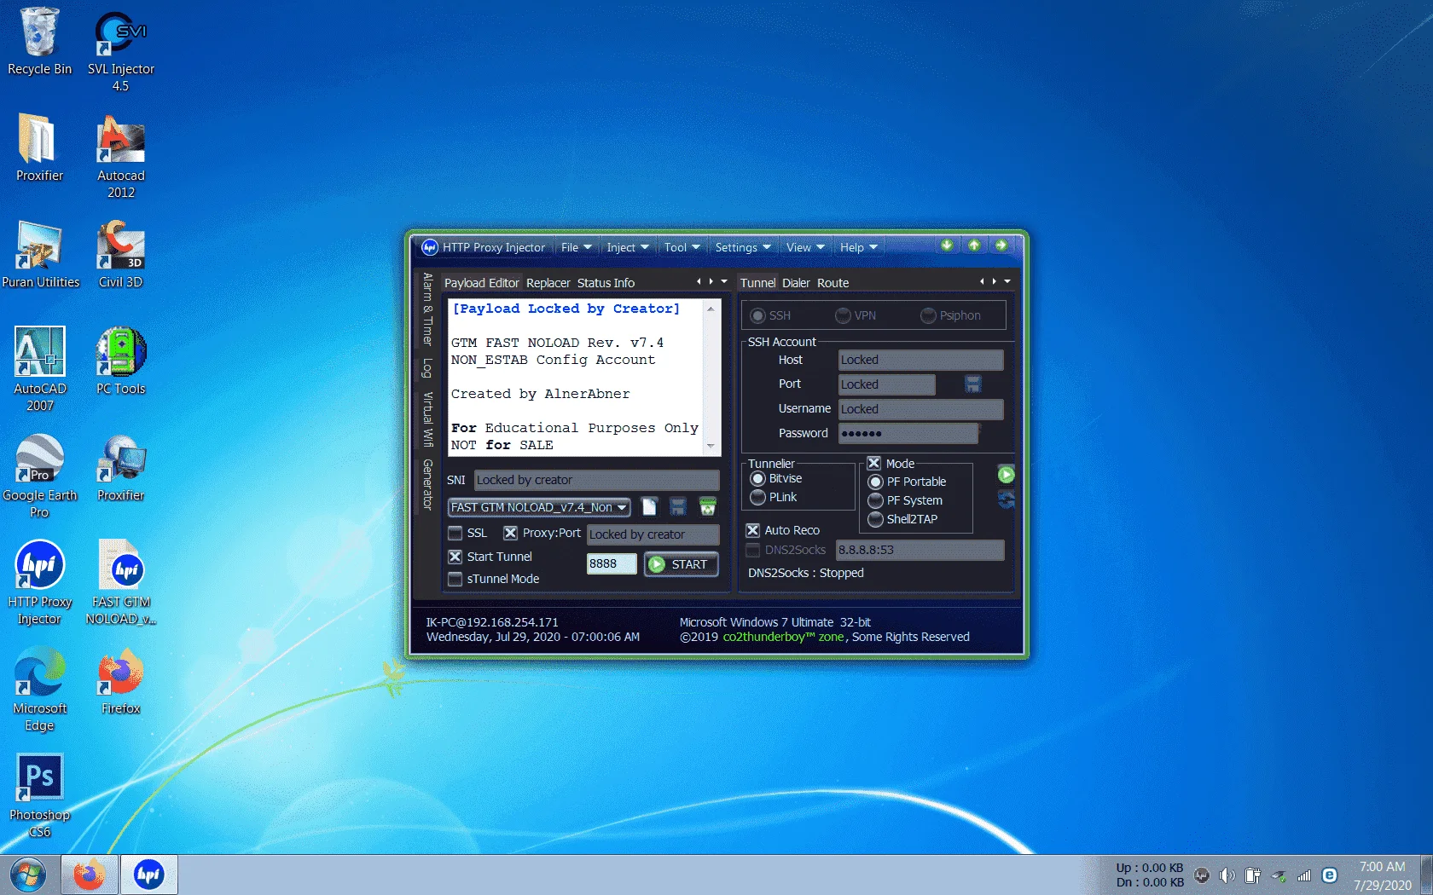Click the volume speaker icon in the system tray

1227,875
